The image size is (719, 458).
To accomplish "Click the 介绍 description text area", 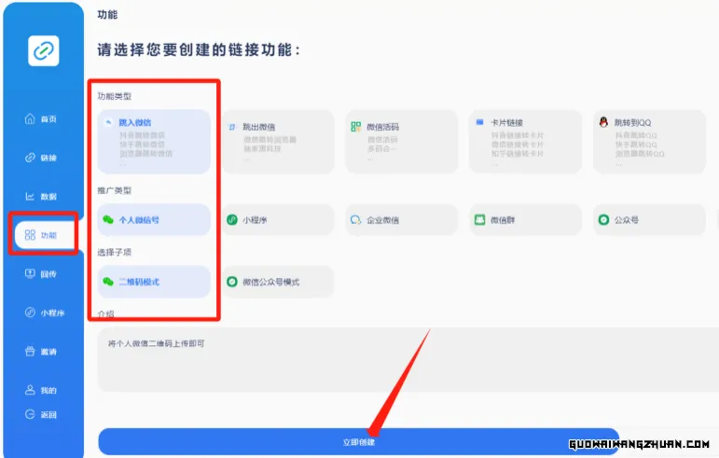I will pos(408,359).
